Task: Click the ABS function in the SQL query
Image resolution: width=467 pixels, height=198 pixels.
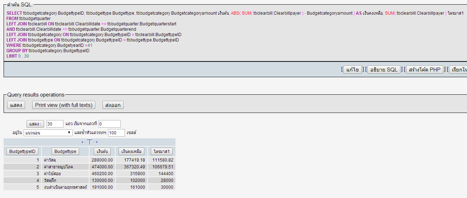Action: pos(235,13)
